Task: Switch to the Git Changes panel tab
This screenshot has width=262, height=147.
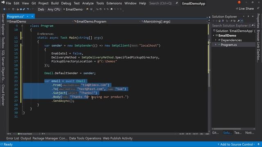Action: (215, 133)
